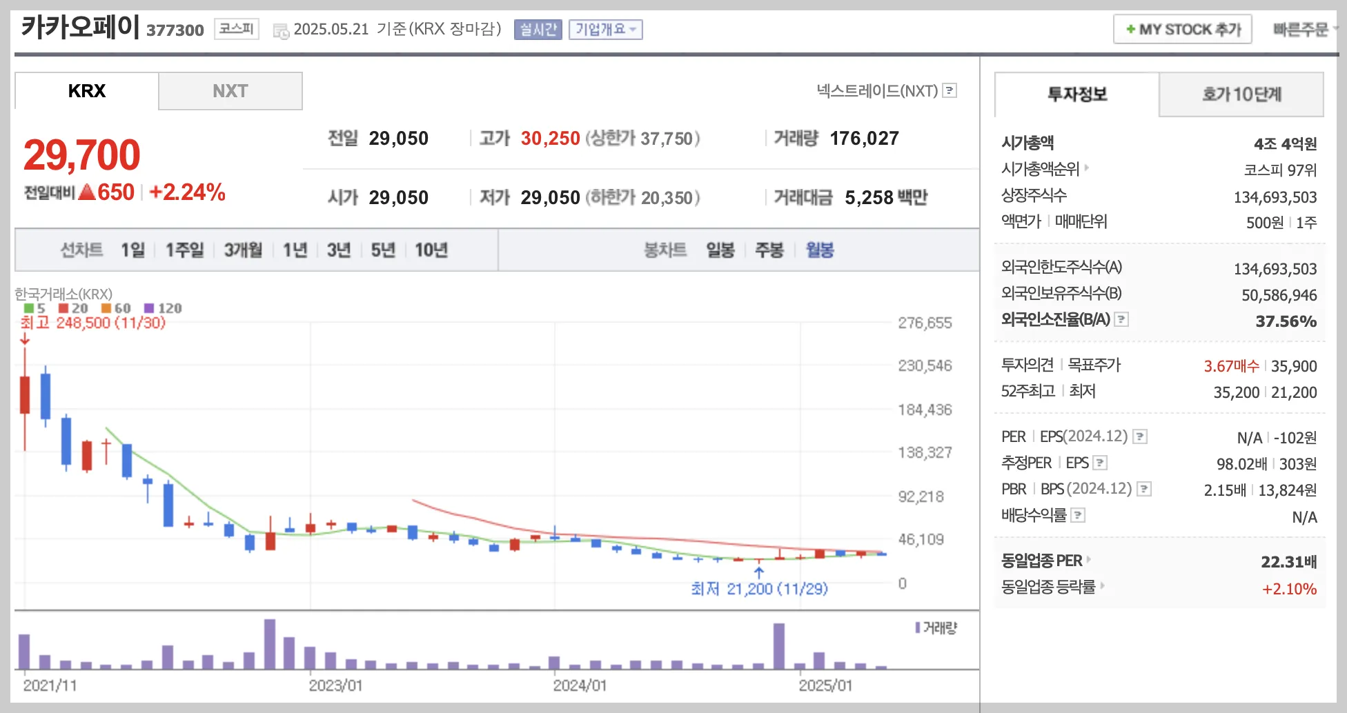Click the MY STOCK 추가 button
Image resolution: width=1347 pixels, height=713 pixels.
[x=1183, y=30]
